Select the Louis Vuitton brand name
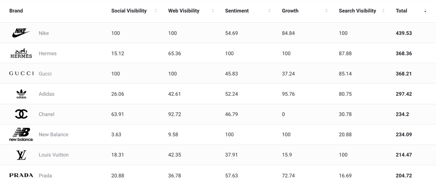The height and width of the screenshot is (184, 436). [54, 155]
